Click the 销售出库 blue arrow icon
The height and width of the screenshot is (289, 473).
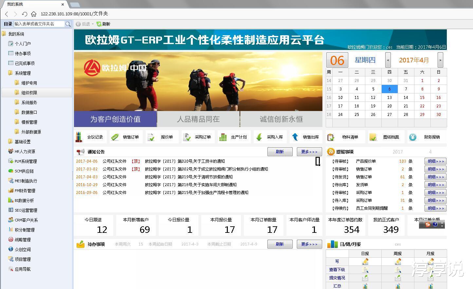click(295, 137)
